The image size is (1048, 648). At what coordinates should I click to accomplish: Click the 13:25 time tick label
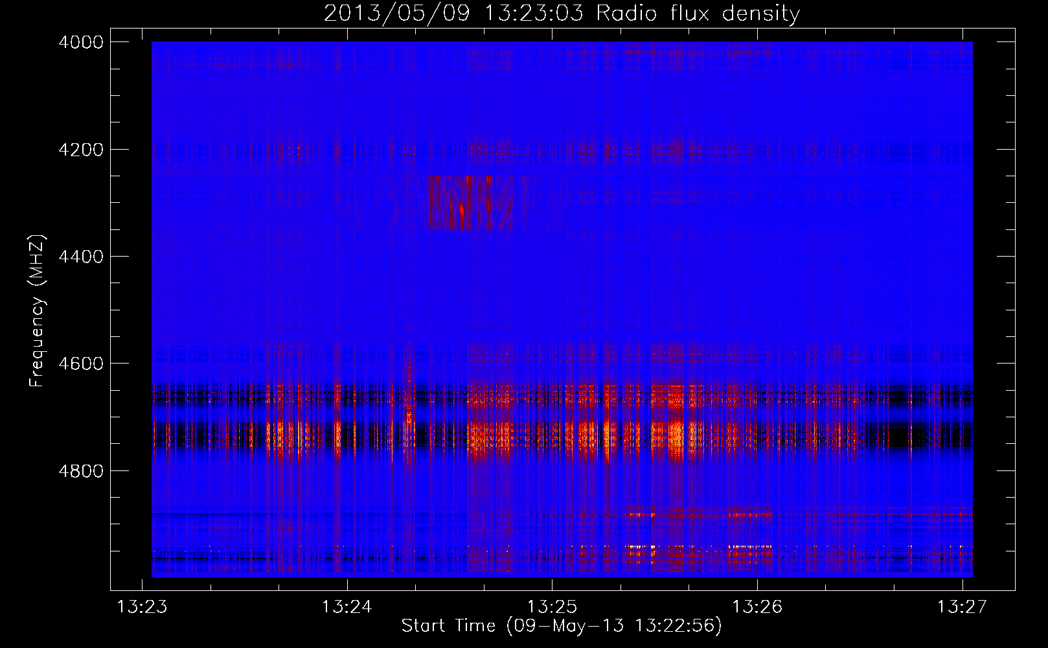[x=552, y=607]
